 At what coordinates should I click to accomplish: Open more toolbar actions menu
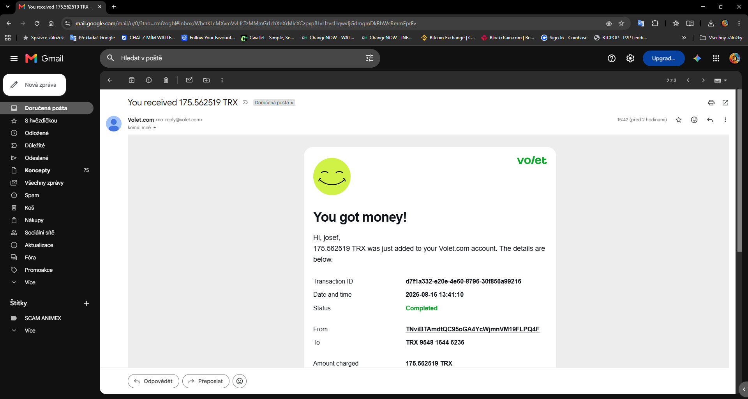pyautogui.click(x=222, y=80)
